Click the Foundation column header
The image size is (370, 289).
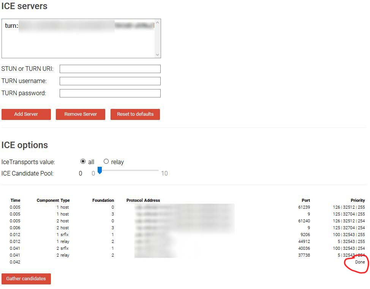click(103, 200)
